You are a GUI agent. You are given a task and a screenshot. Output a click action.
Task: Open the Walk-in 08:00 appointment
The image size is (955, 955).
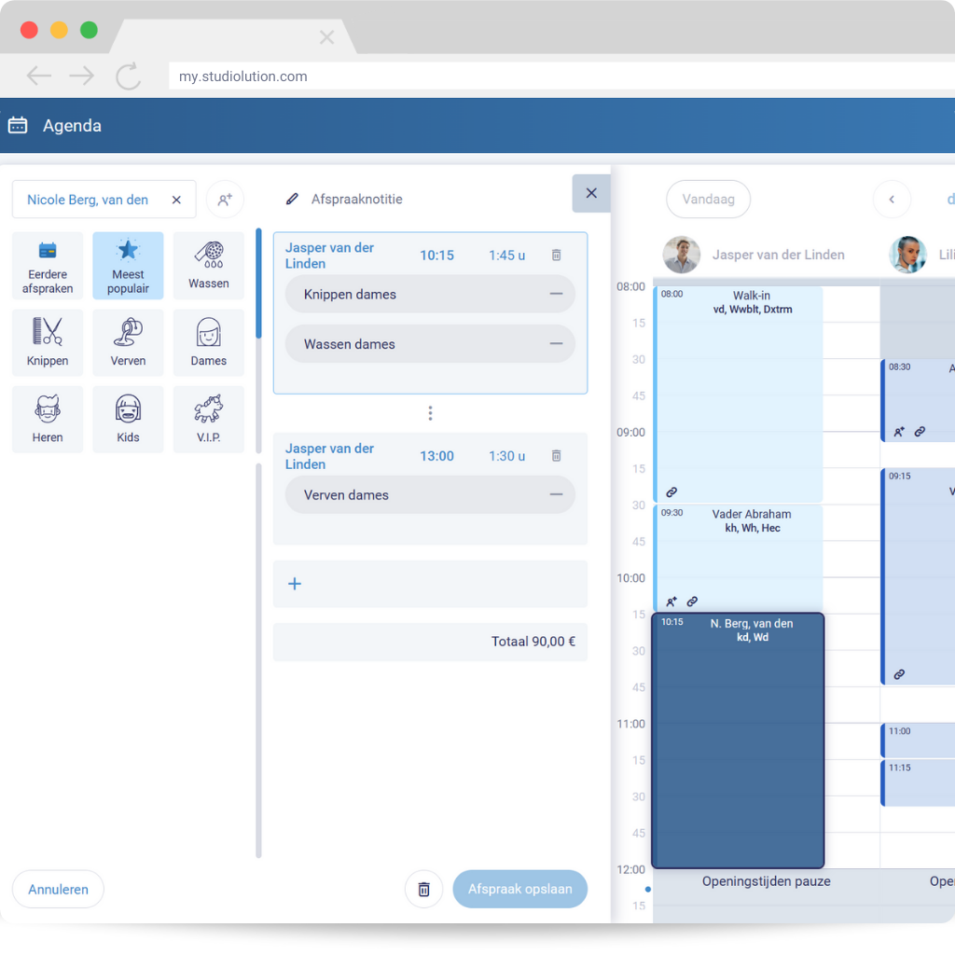(x=739, y=394)
